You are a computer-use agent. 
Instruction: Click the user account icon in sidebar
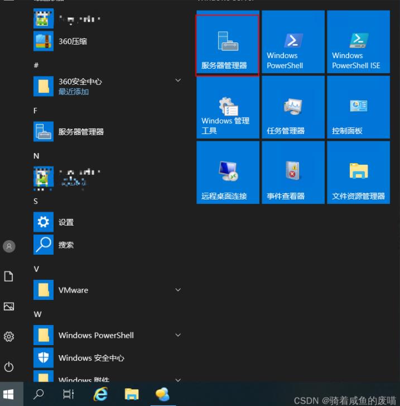[x=9, y=246]
